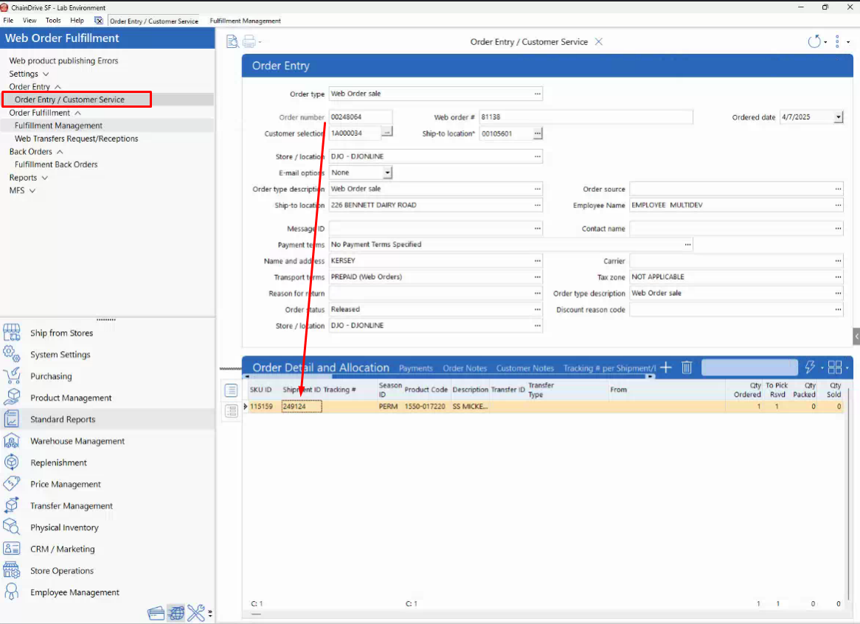Click the lower detailed list icon beside grid
The height and width of the screenshot is (624, 860).
(232, 412)
